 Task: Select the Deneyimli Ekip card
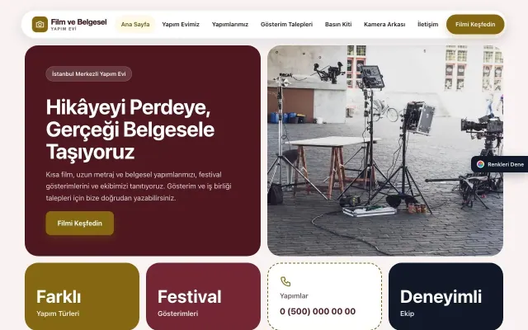point(445,296)
